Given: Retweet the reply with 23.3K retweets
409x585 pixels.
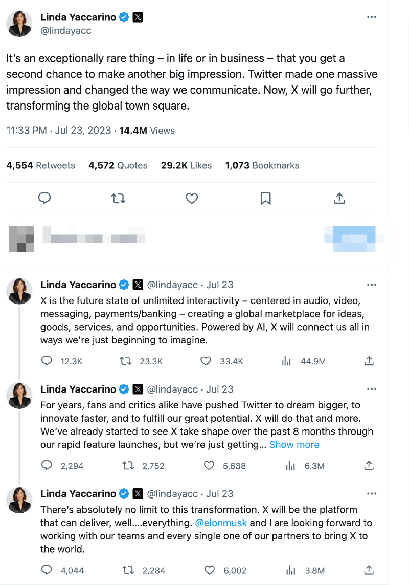Looking at the screenshot, I should click(125, 361).
